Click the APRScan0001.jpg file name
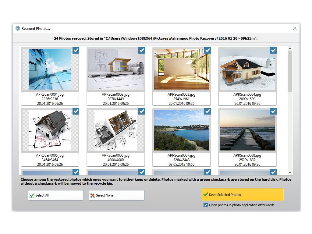312x234 pixels. [x=50, y=94]
